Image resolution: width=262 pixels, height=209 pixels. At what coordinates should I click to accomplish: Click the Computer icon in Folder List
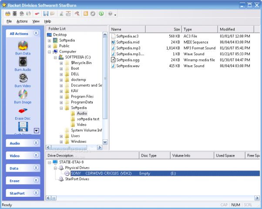click(55, 51)
